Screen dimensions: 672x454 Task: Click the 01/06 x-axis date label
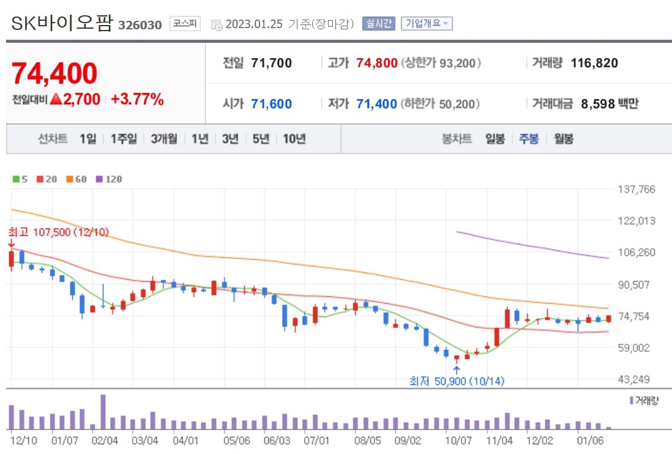coord(590,441)
